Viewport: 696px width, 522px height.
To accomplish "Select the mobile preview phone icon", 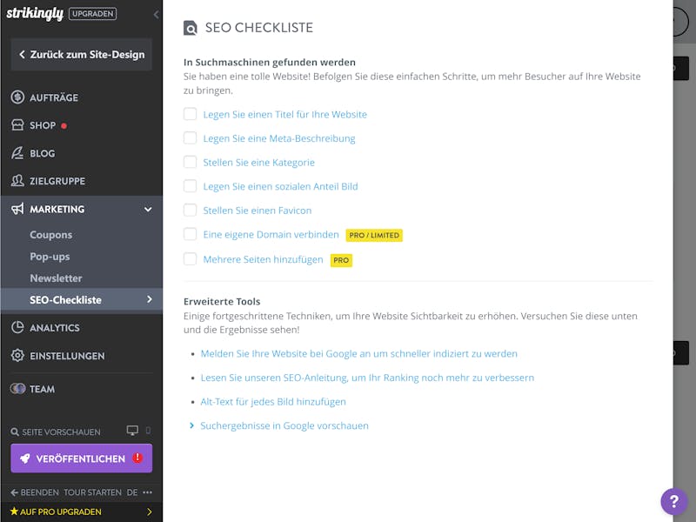I will (x=148, y=430).
